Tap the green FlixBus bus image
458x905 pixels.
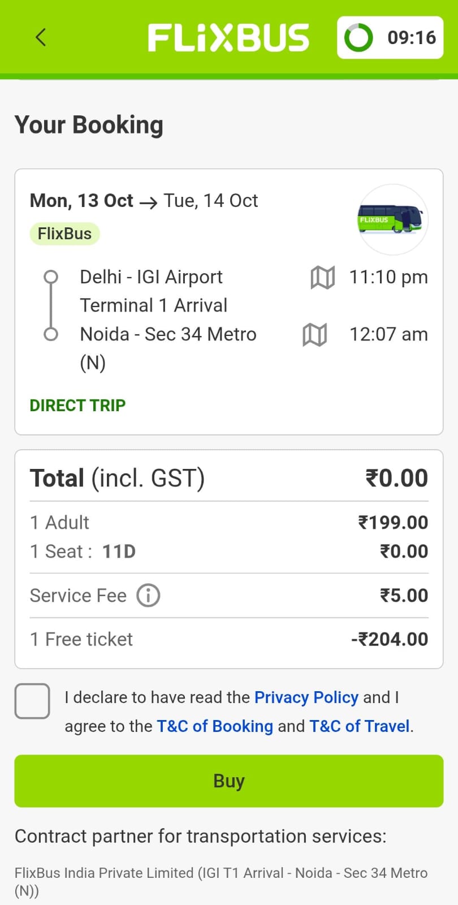393,219
